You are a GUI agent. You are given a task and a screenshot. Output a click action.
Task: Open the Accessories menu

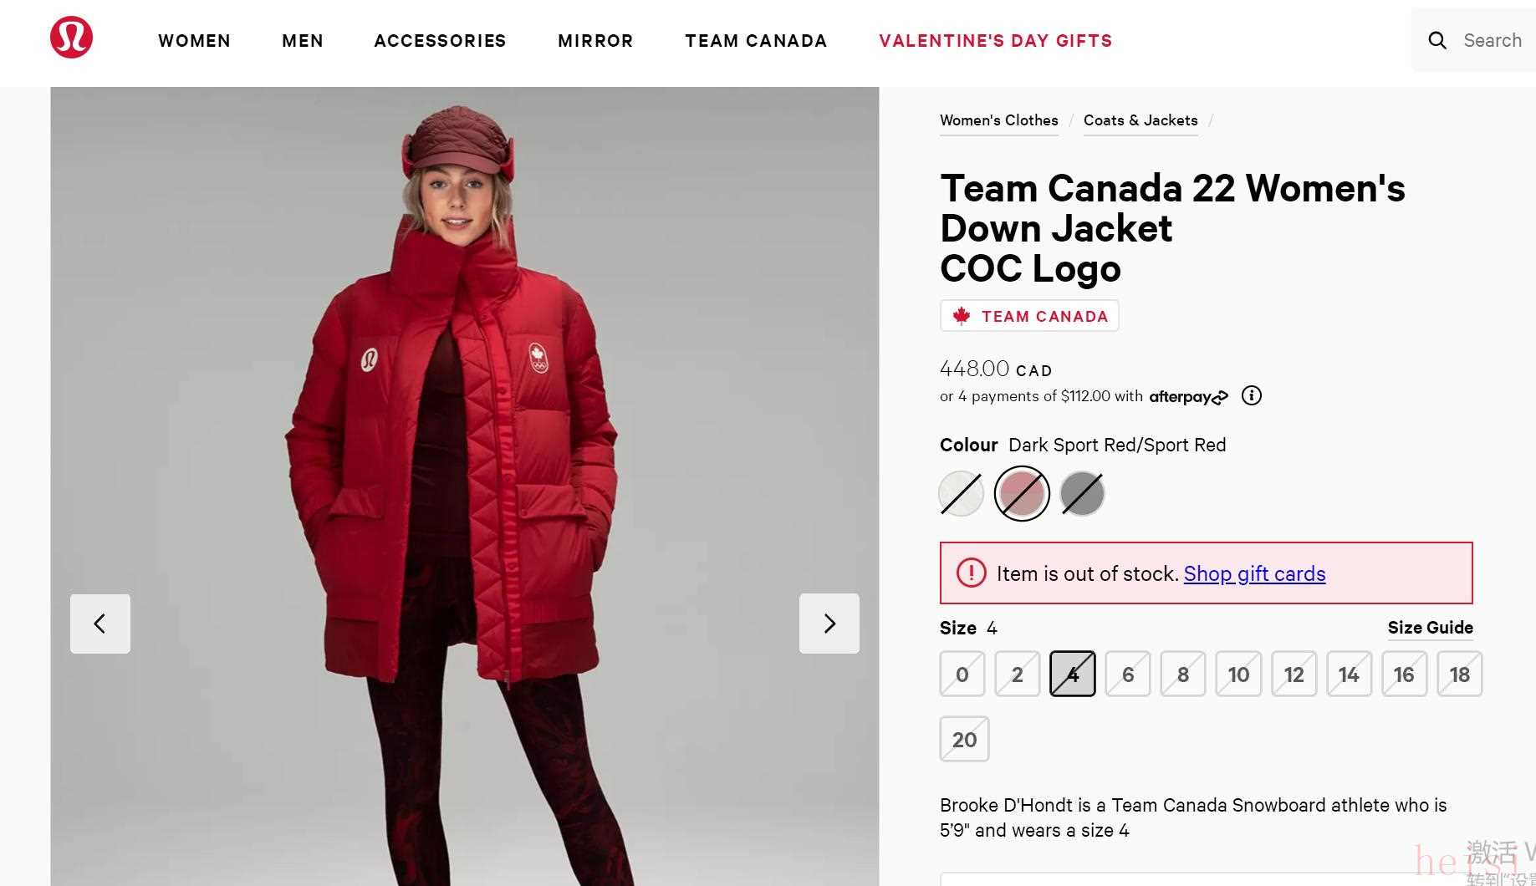(x=440, y=41)
